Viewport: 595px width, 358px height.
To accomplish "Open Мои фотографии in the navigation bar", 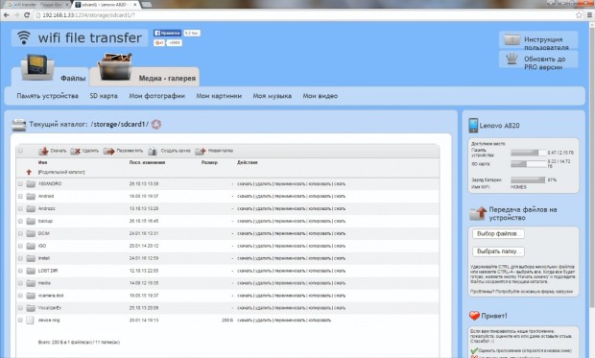I will click(x=156, y=96).
